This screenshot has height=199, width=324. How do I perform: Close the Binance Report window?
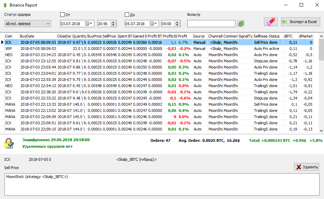tap(317, 5)
